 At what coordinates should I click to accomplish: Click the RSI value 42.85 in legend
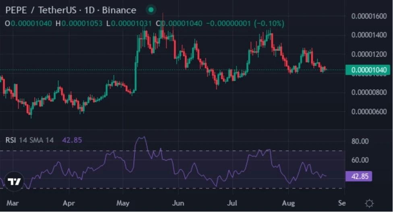(x=72, y=140)
